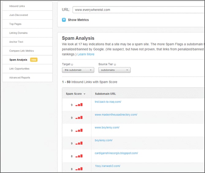
Task: Open Advanced Reports in sidebar
Action: click(28, 78)
